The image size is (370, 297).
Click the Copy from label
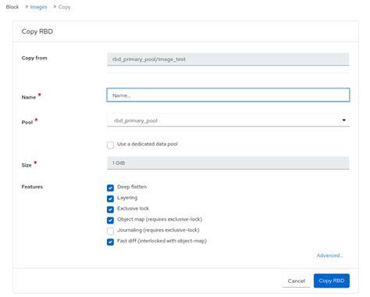click(34, 58)
